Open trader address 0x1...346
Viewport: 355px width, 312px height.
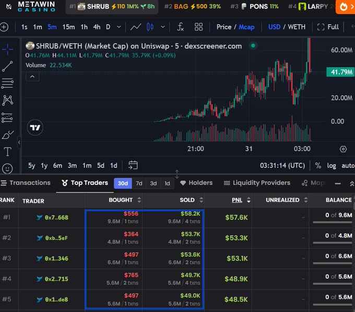click(56, 259)
